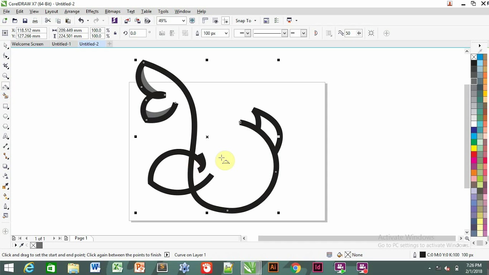Select the Page 1 tab
This screenshot has width=489, height=275.
[x=81, y=238]
